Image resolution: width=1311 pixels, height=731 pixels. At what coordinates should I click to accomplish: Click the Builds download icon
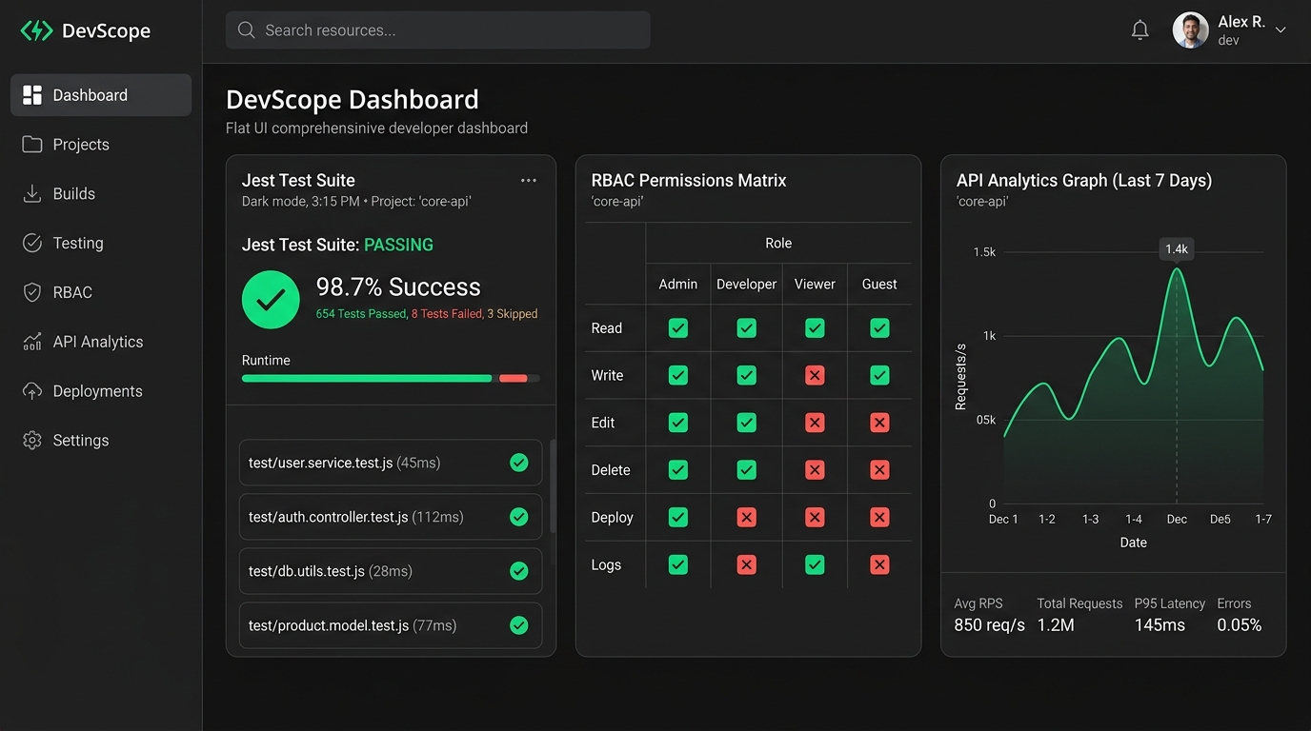tap(32, 194)
